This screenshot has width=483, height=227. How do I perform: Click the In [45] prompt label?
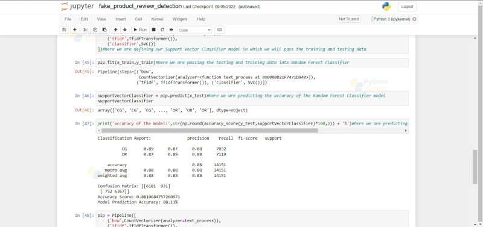(x=84, y=63)
